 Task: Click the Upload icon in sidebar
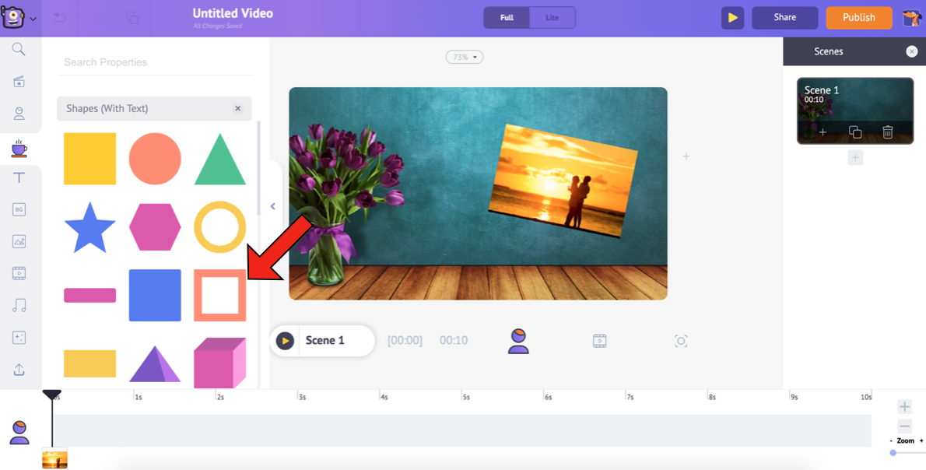(19, 370)
